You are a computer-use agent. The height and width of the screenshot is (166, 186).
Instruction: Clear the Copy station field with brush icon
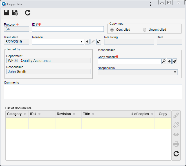pos(175,61)
